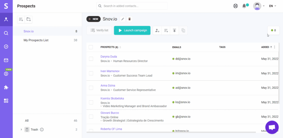Check the box for Ivan Mamonov
The image size is (283, 138).
tap(91, 73)
